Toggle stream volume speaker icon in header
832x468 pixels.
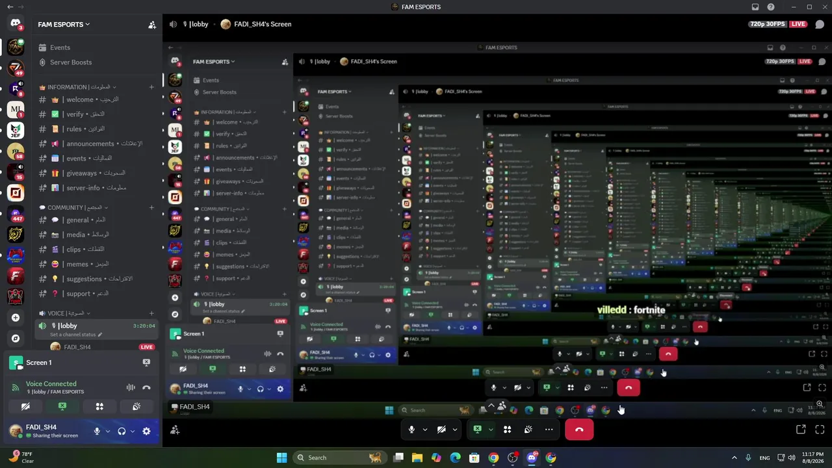click(173, 25)
